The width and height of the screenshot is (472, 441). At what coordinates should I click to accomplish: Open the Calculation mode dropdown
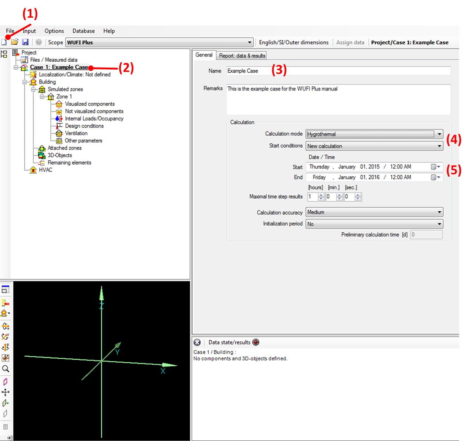(x=439, y=134)
